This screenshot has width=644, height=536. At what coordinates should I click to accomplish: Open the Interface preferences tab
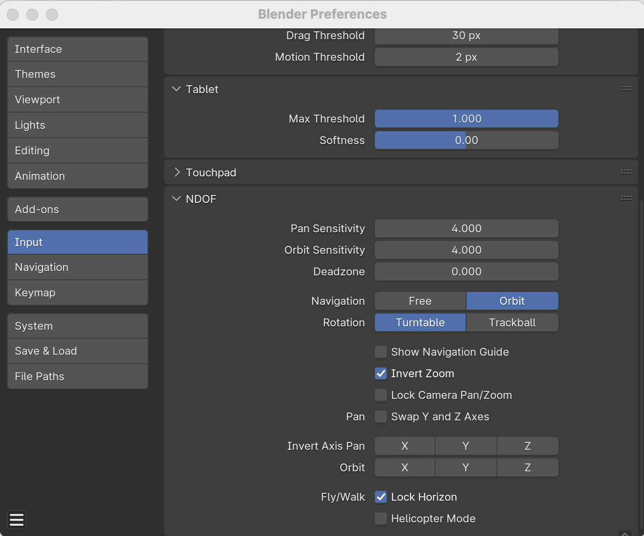(77, 49)
